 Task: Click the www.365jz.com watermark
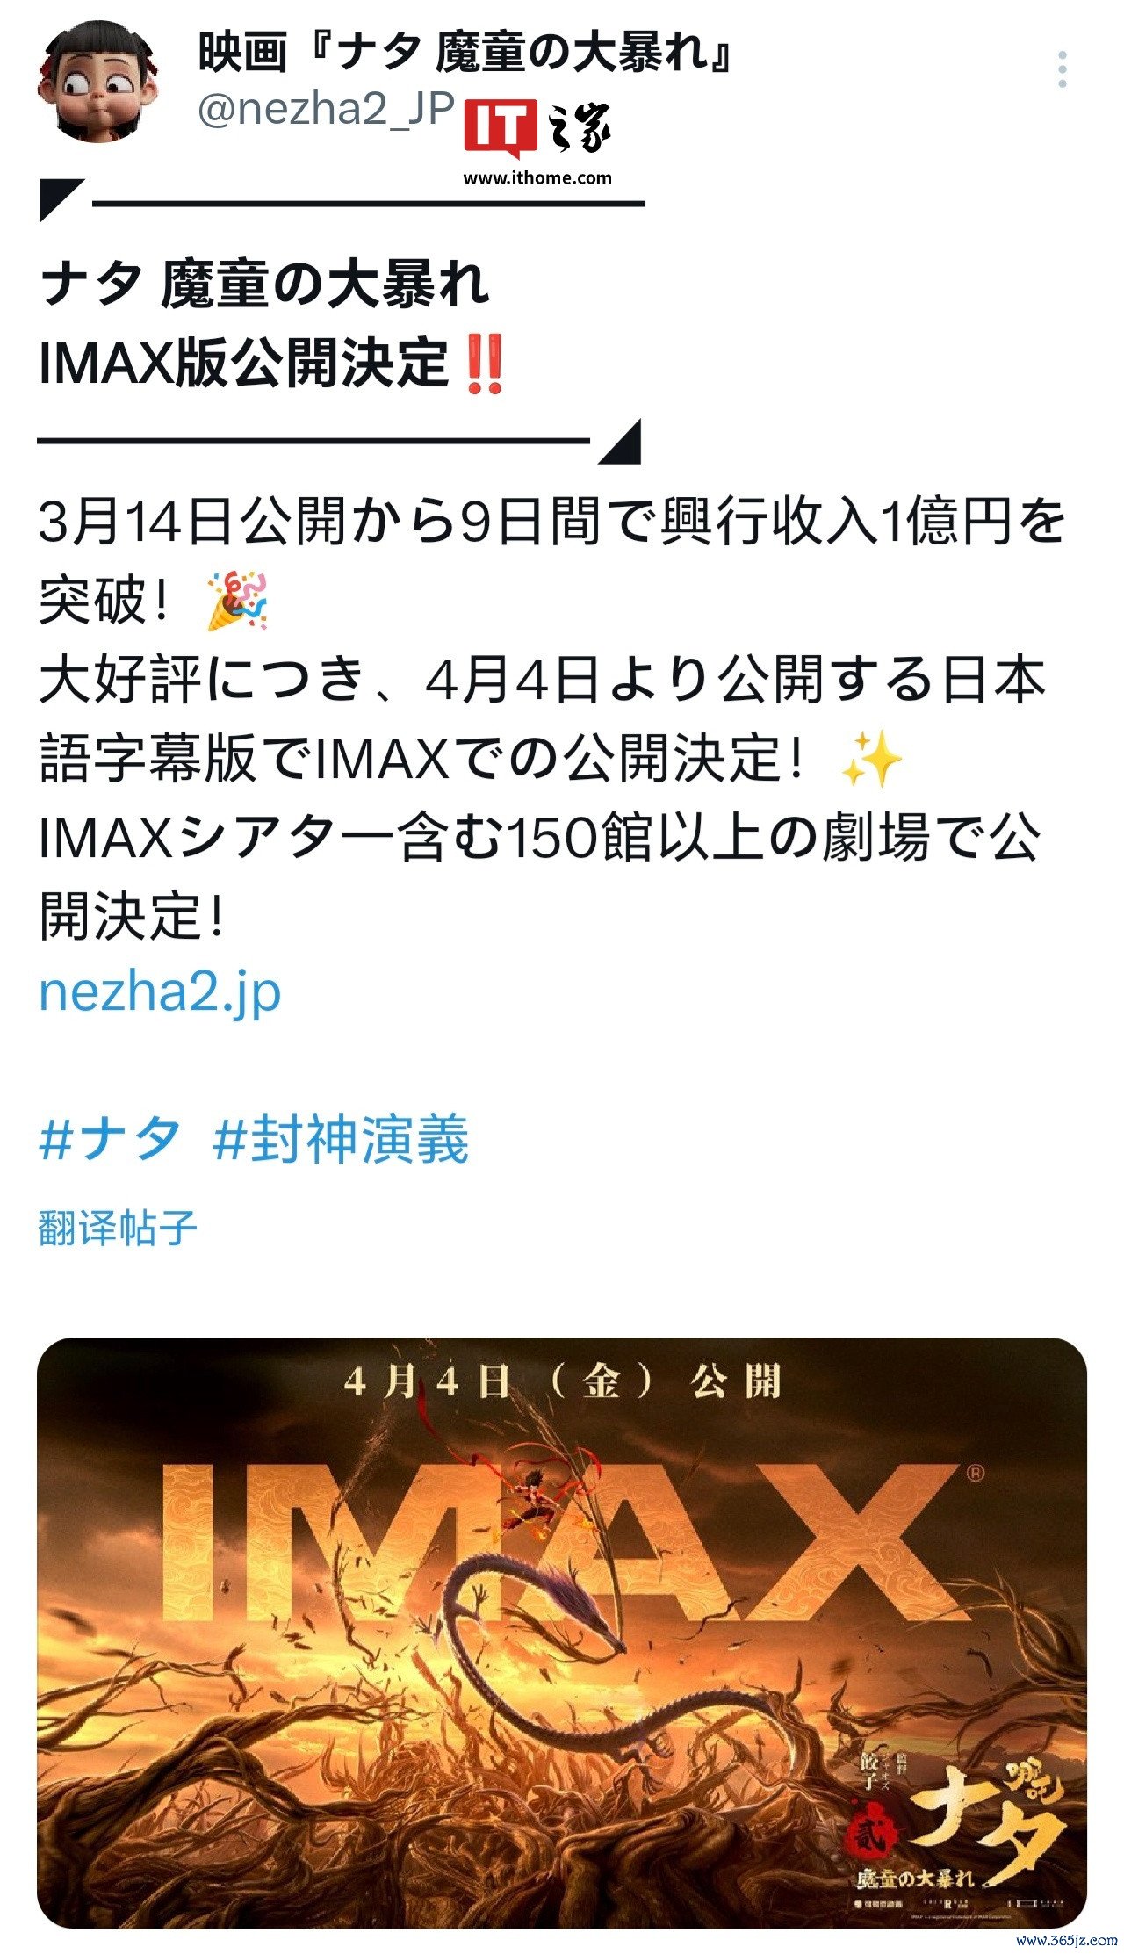click(1066, 1939)
